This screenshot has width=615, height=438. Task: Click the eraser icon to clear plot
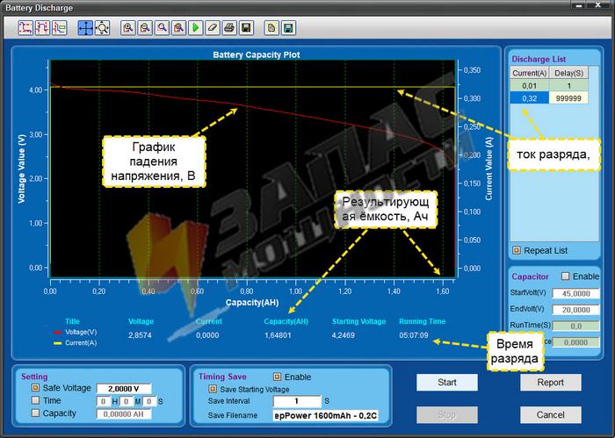click(212, 27)
